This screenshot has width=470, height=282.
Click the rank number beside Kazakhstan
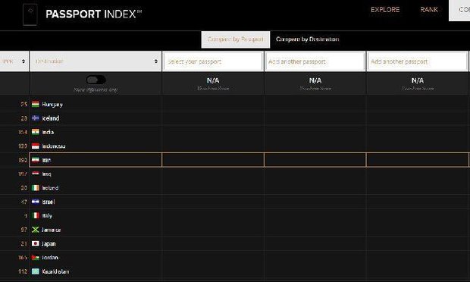click(x=23, y=271)
